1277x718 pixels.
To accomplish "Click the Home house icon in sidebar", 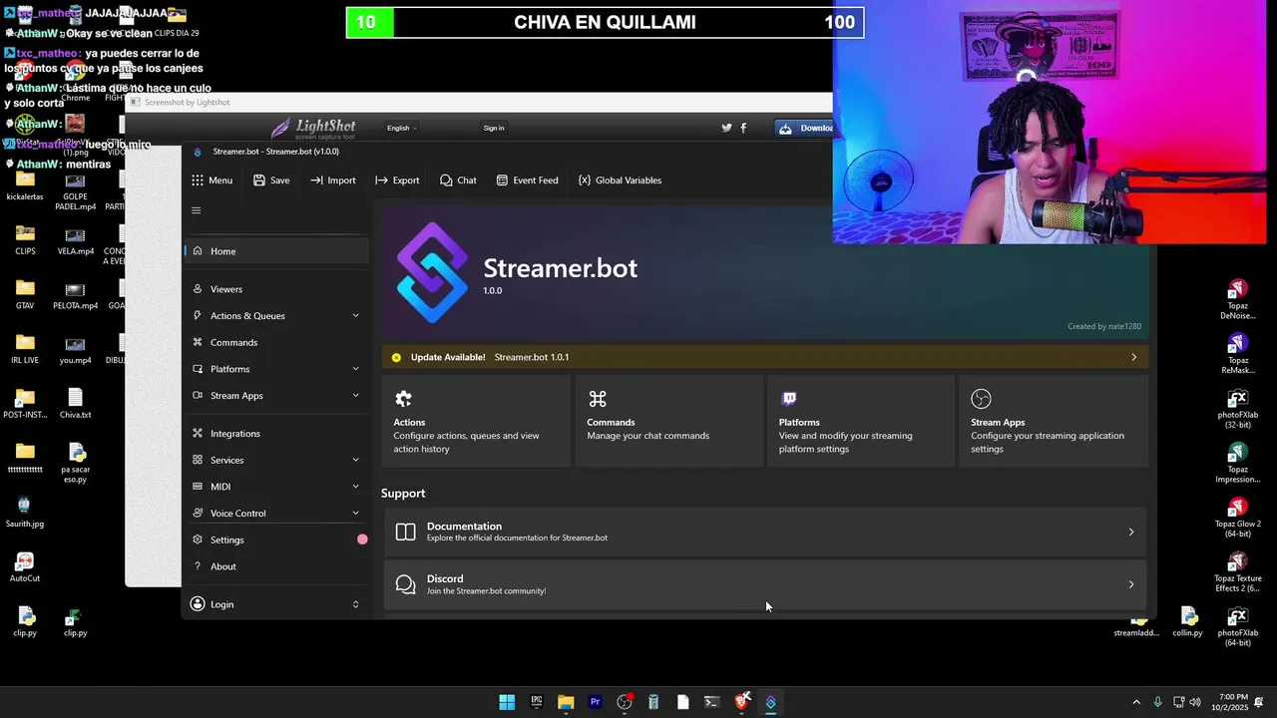I will 198,251.
